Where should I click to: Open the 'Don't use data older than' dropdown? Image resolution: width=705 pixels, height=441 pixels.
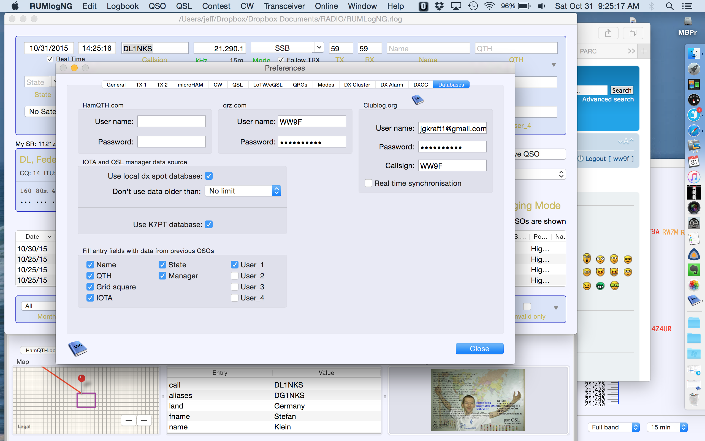243,191
